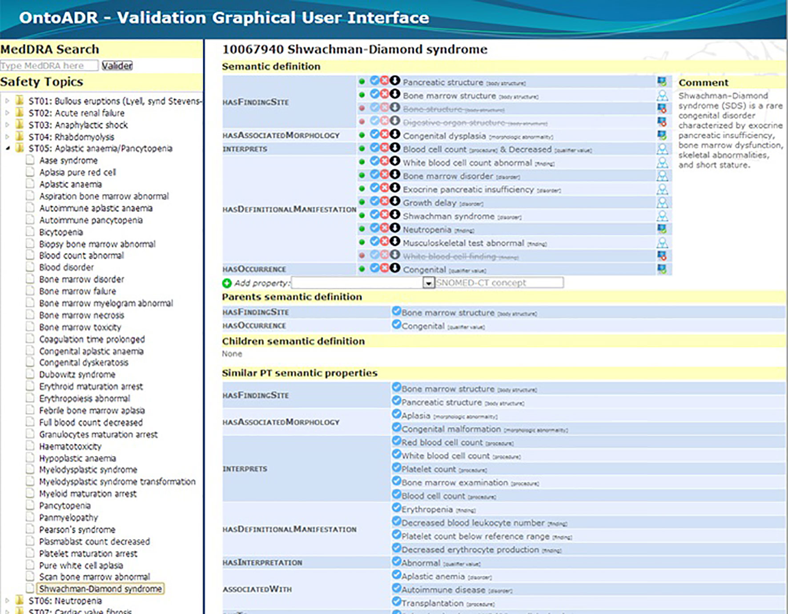Click the Autoimmune disease similar property text
Screen dimensions: 788x614
point(443,590)
